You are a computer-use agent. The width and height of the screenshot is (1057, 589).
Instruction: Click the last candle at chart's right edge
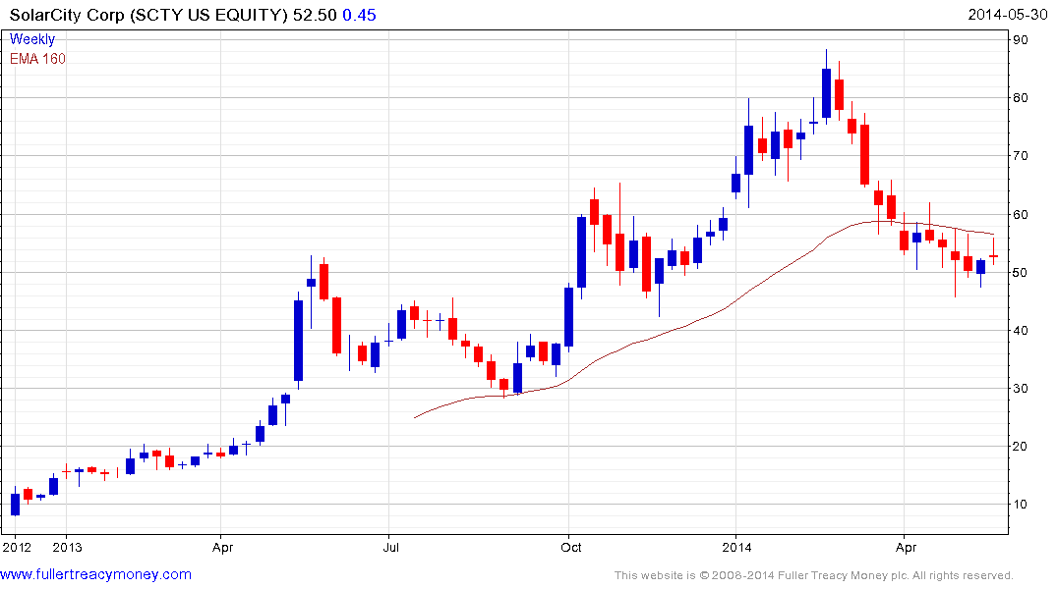(994, 256)
